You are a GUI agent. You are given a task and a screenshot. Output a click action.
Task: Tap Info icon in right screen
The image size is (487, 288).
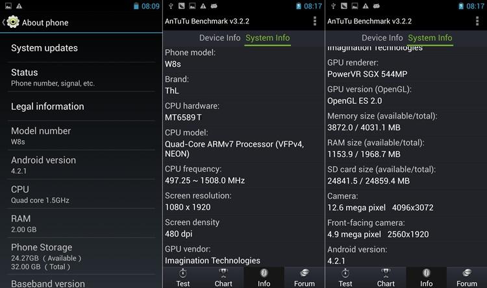point(427,273)
